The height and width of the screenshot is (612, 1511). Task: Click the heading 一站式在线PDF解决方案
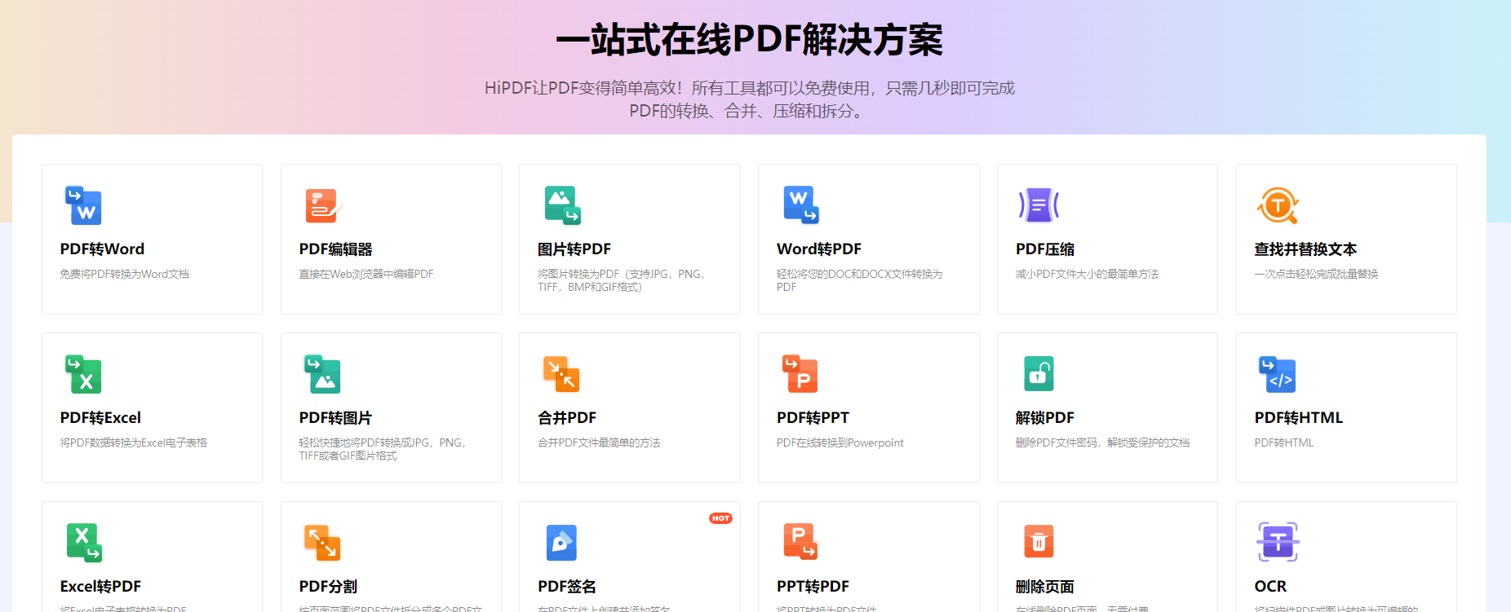tap(749, 40)
